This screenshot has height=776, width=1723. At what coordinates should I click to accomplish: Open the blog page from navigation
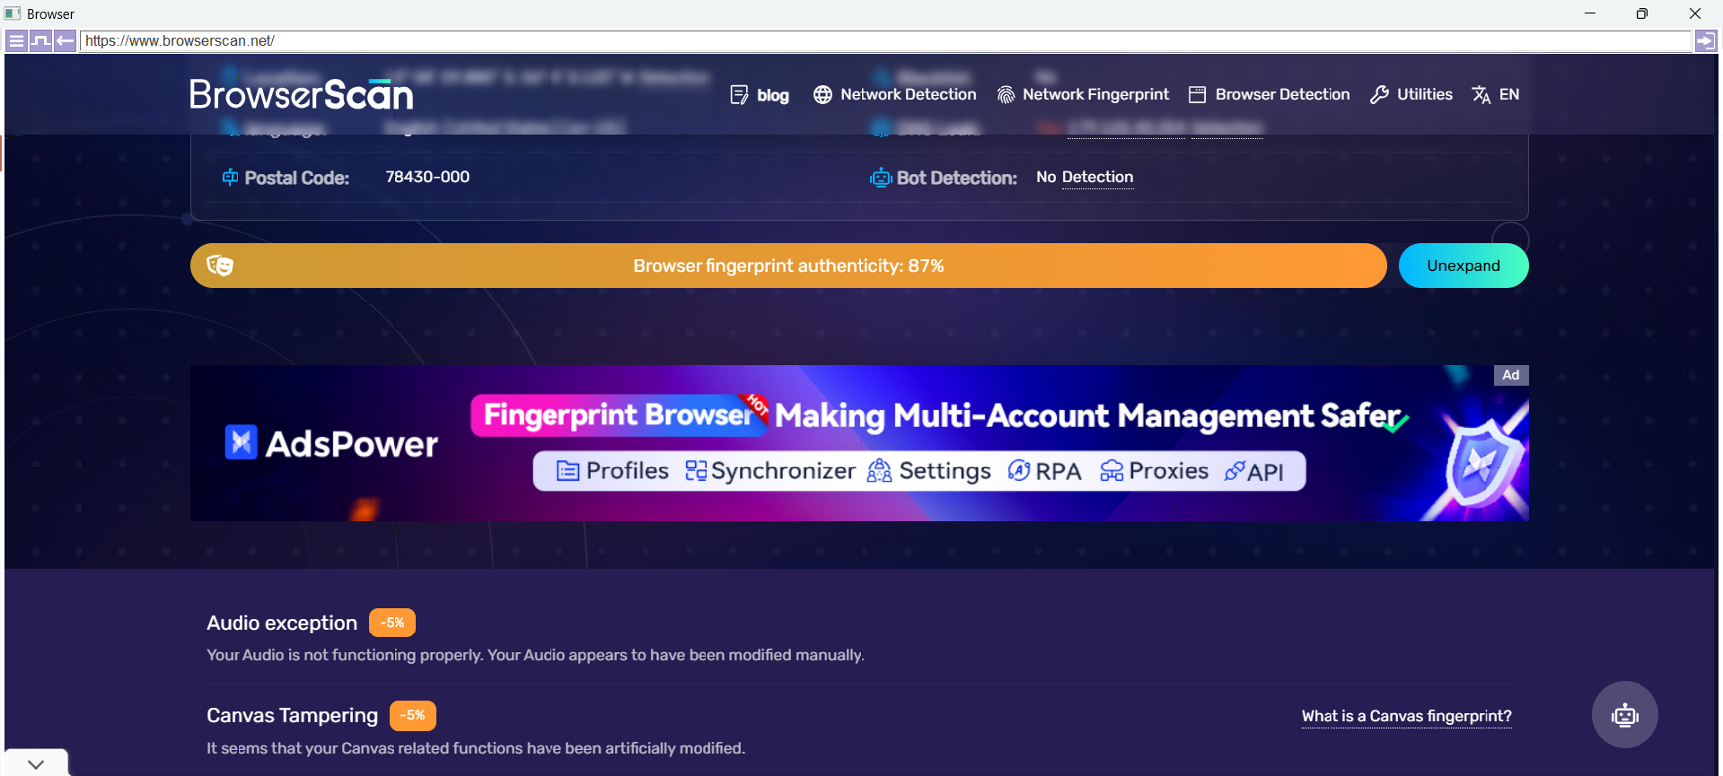(760, 95)
